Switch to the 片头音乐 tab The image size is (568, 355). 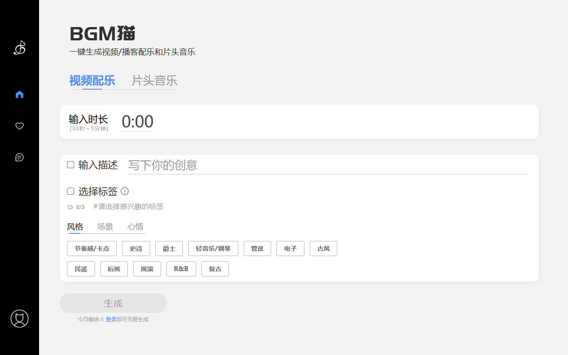coord(154,80)
